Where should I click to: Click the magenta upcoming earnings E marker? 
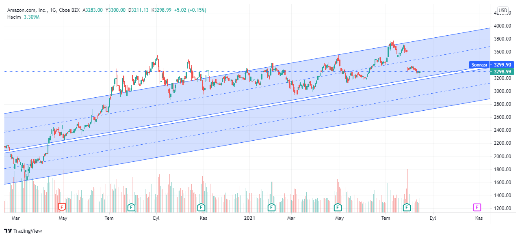click(477, 207)
